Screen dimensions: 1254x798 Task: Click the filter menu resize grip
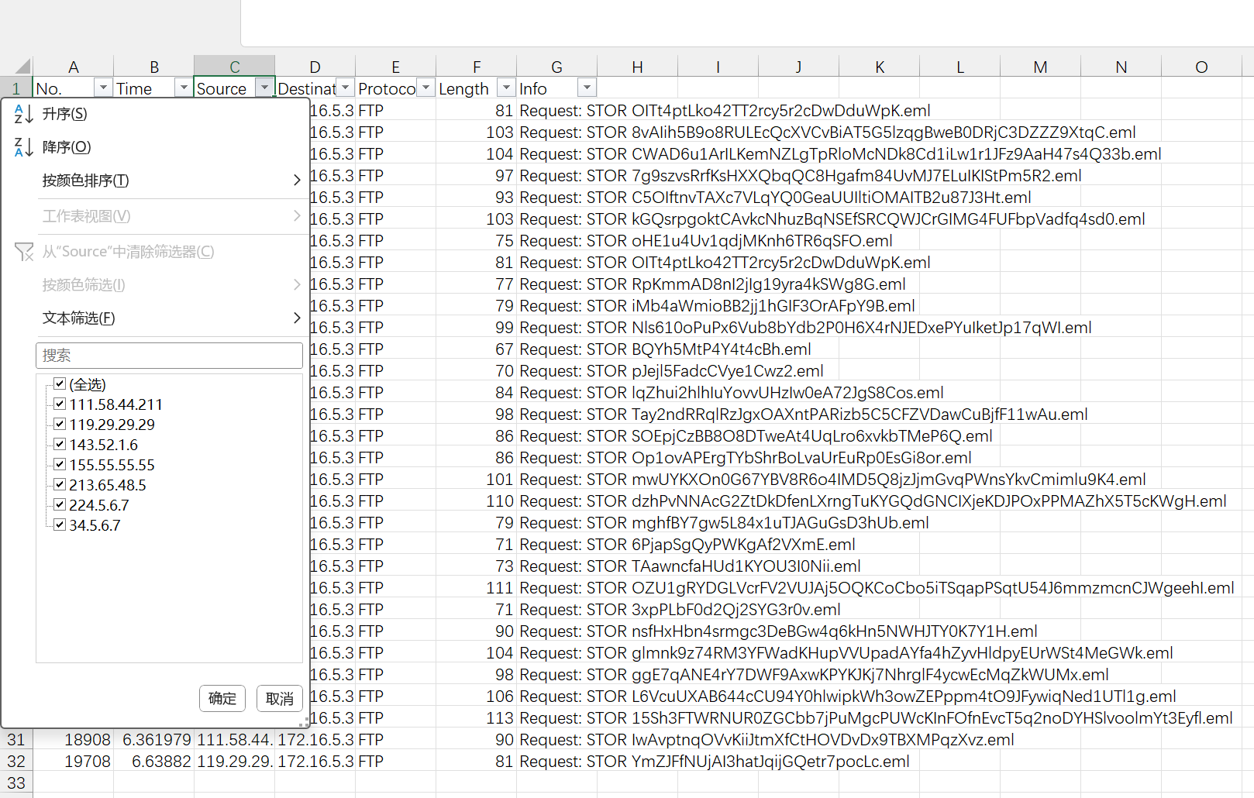[x=304, y=723]
